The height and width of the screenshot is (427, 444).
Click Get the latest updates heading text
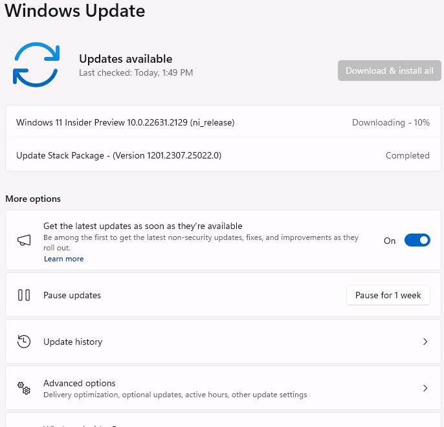tap(142, 226)
